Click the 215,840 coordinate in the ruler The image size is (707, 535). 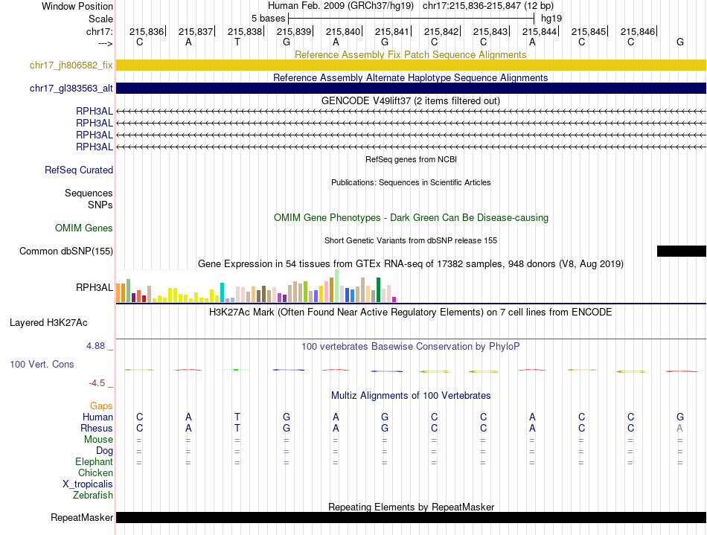point(343,31)
